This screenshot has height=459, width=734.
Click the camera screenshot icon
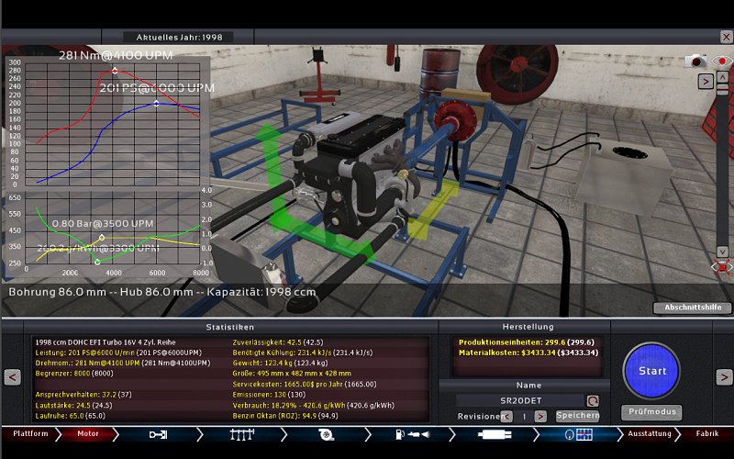pyautogui.click(x=695, y=61)
